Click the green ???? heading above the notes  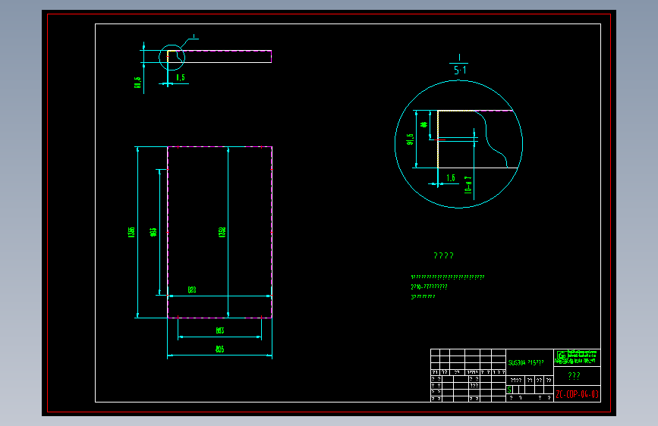pos(443,255)
